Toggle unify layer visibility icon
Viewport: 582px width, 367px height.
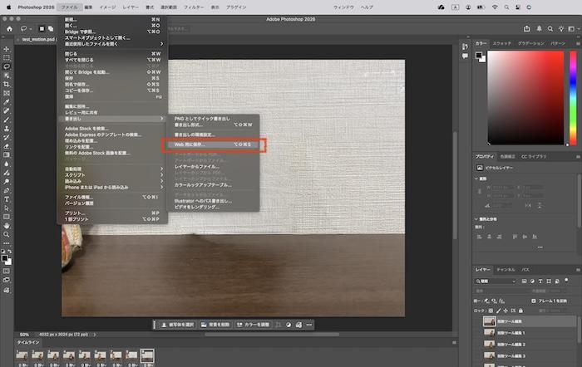pyautogui.click(x=494, y=301)
